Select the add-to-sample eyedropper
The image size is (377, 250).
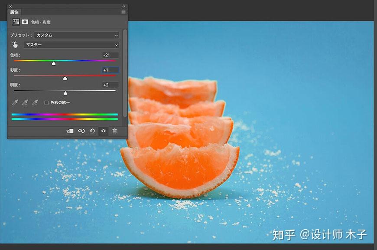click(x=25, y=102)
